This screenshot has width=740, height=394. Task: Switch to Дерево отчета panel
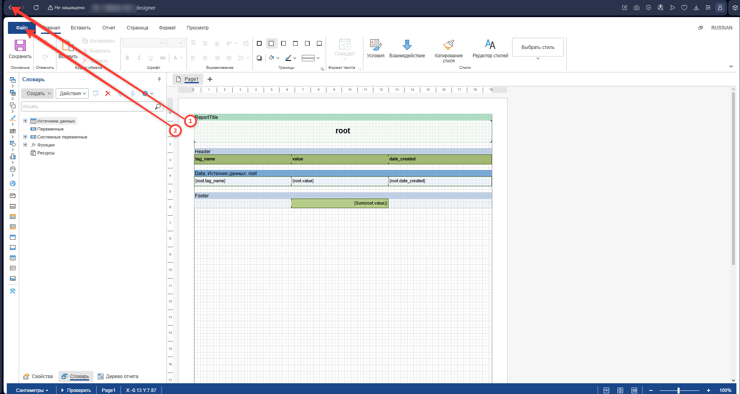(118, 376)
